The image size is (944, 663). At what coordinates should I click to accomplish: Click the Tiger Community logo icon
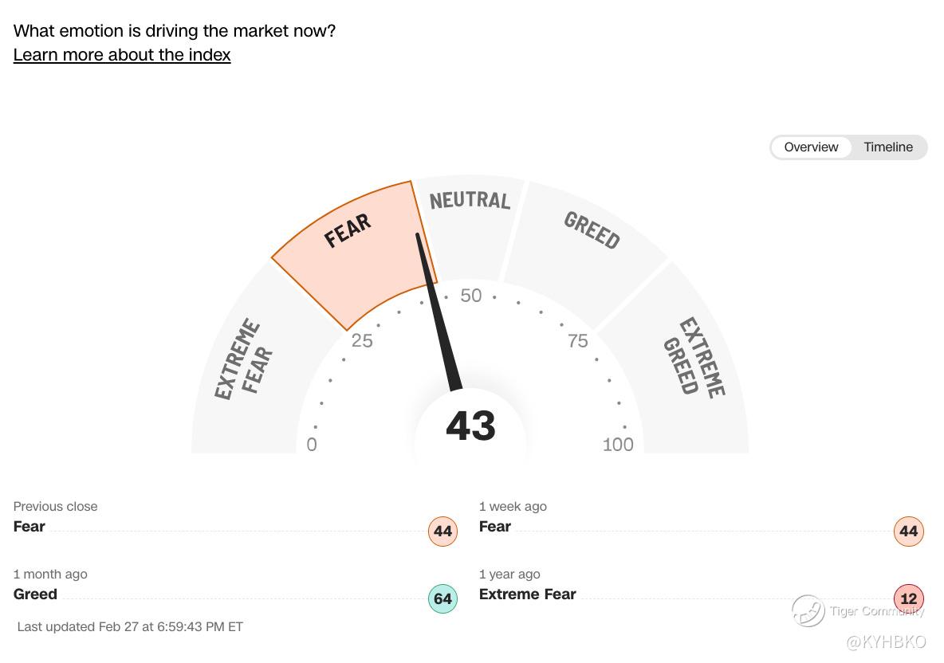coord(808,611)
